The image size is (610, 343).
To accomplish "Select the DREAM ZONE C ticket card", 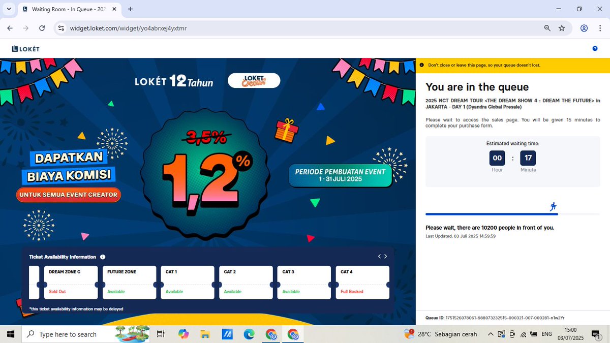I will (71, 283).
